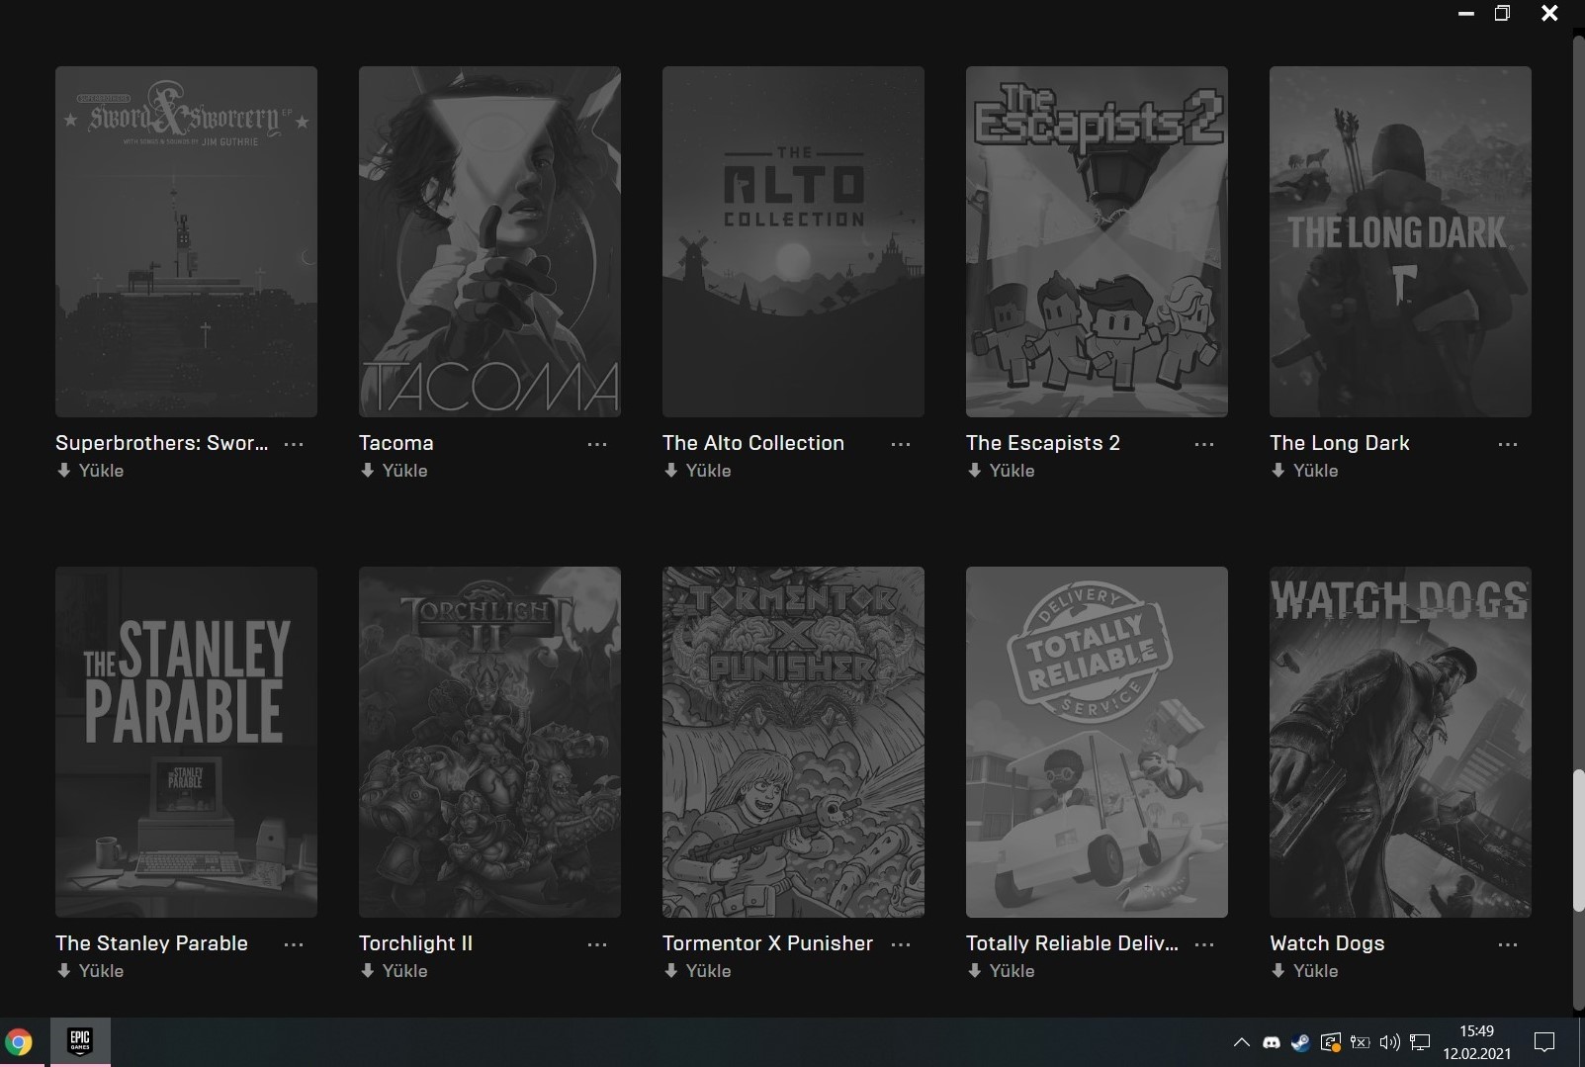
Task: Click The Escapists 2 title text
Action: point(1043,443)
